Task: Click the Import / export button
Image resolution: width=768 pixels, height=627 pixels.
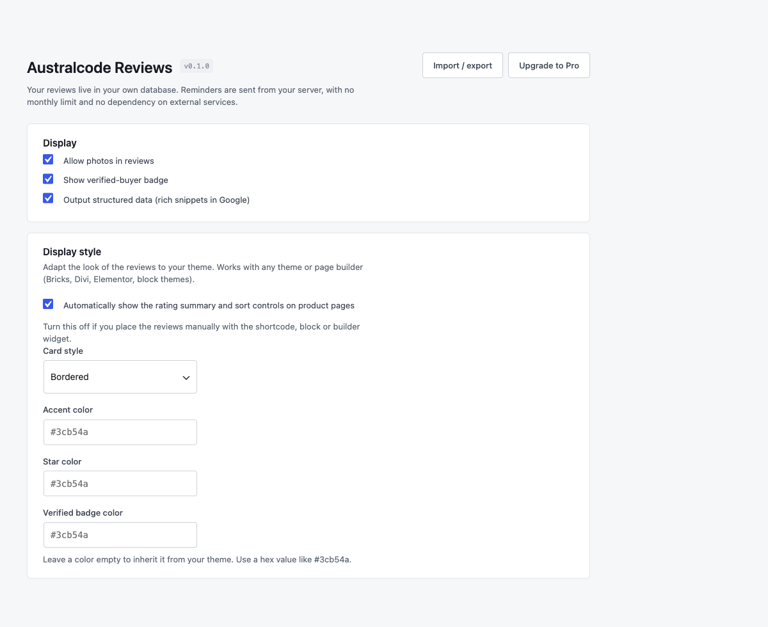Action: coord(463,65)
